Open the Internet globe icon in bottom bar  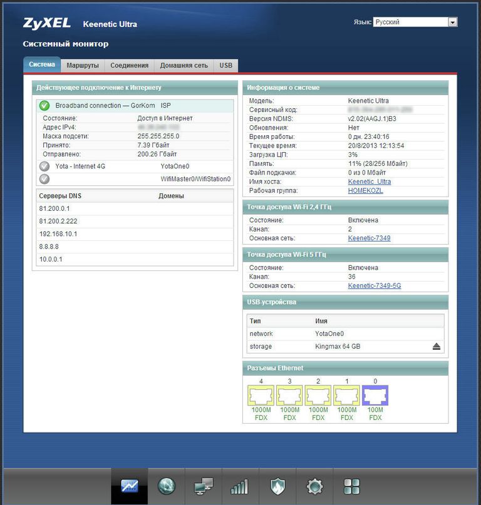[x=167, y=486]
